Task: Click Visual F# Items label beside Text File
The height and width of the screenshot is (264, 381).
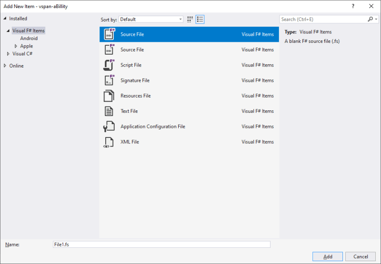Action: tap(258, 111)
